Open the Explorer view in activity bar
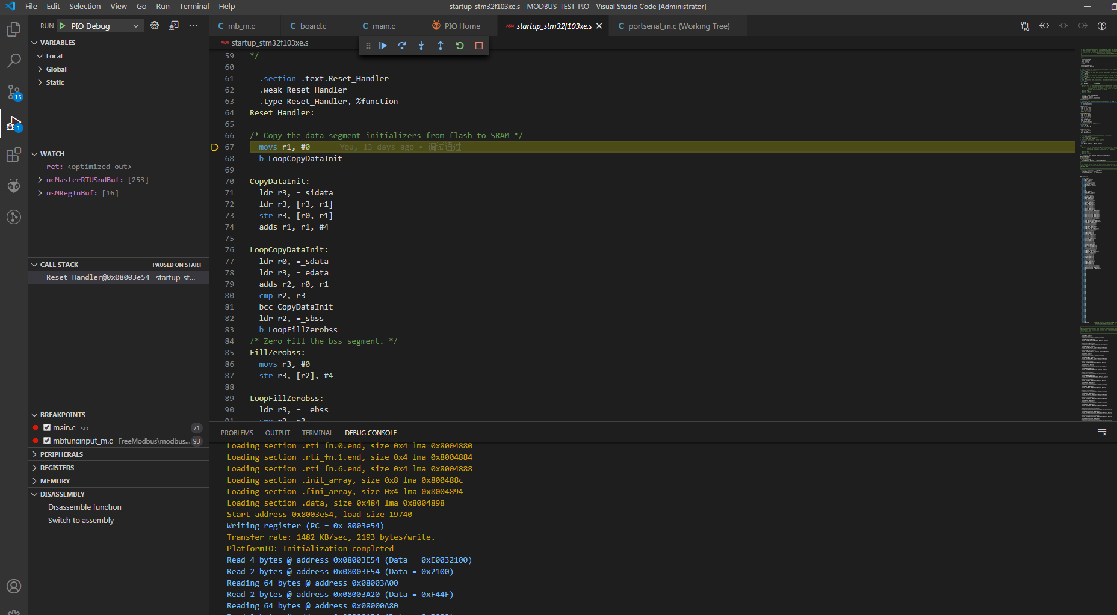Screen dimensions: 1117x615 point(14,29)
